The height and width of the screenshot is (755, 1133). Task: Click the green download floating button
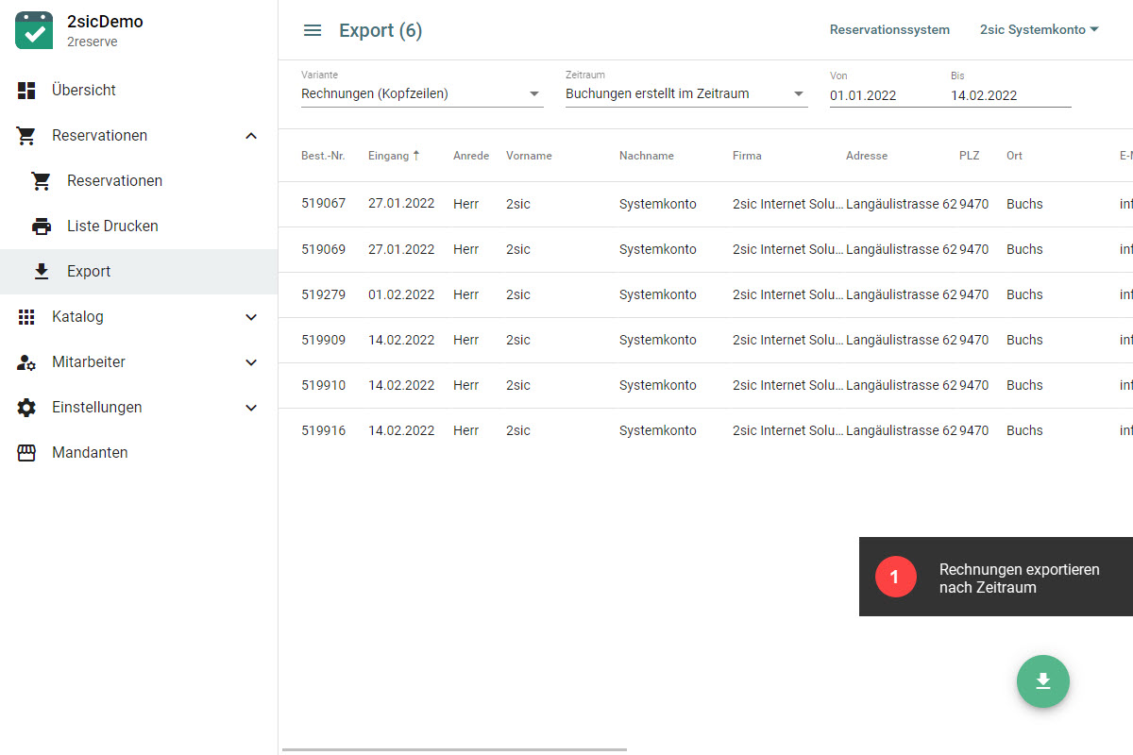coord(1042,680)
